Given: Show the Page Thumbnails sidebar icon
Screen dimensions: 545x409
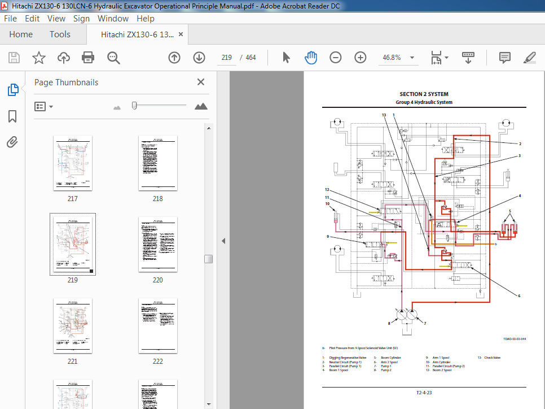Looking at the screenshot, I should pyautogui.click(x=13, y=90).
